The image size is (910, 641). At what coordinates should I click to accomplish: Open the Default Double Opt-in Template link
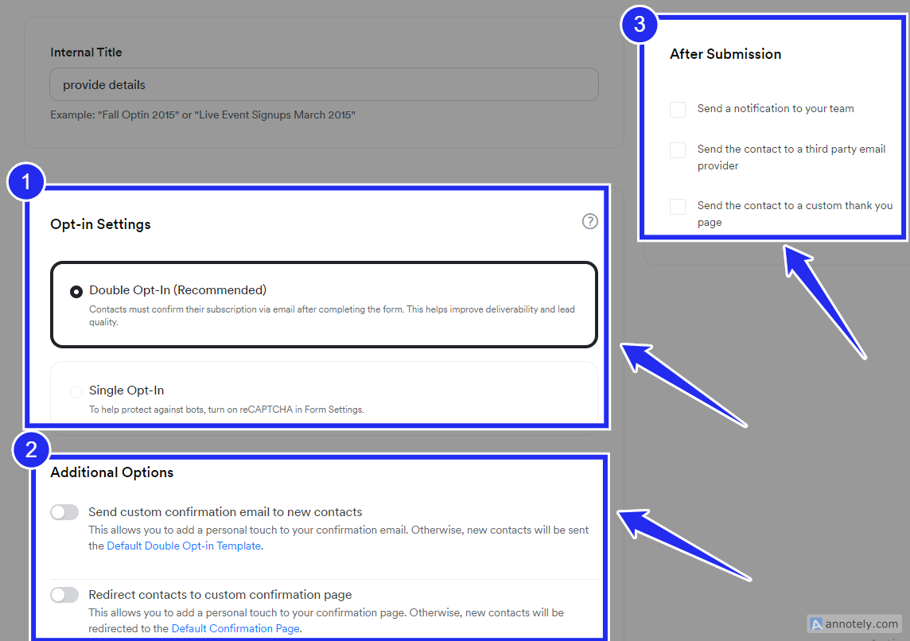tap(184, 546)
